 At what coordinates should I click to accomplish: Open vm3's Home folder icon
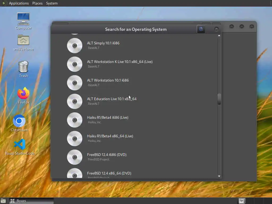pyautogui.click(x=23, y=43)
